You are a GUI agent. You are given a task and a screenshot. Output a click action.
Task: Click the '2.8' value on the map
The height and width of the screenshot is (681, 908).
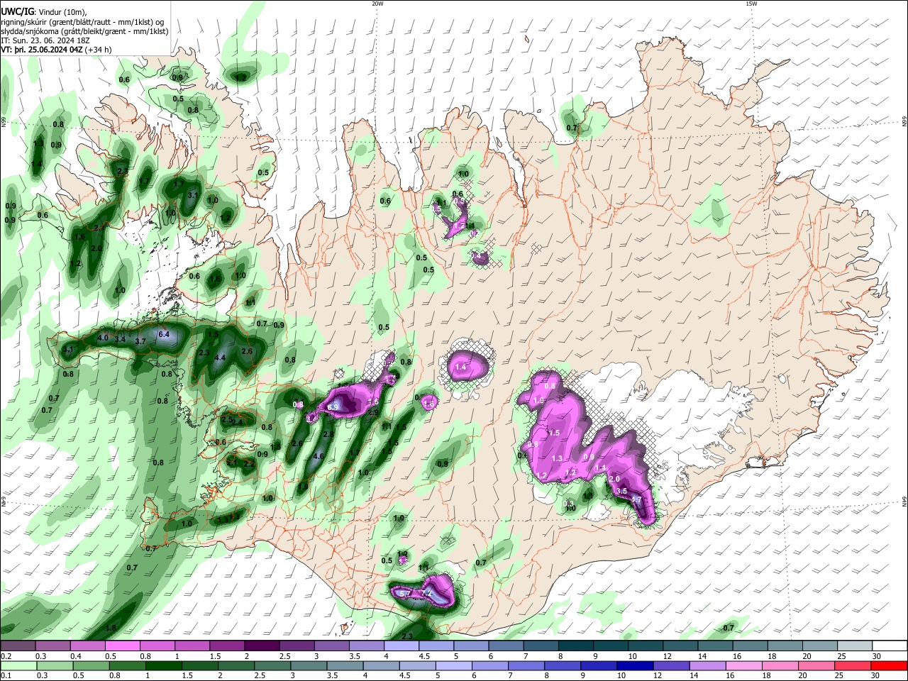(x=328, y=434)
